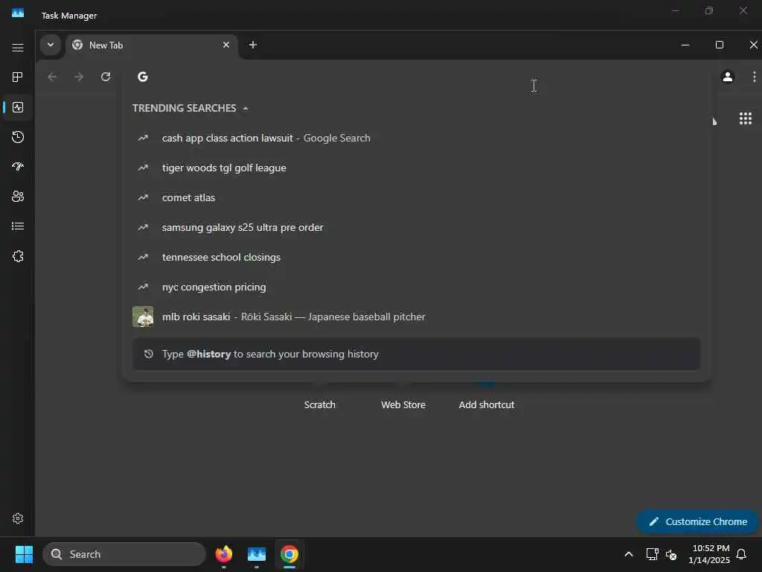Open notifications bell icon

tap(741, 554)
